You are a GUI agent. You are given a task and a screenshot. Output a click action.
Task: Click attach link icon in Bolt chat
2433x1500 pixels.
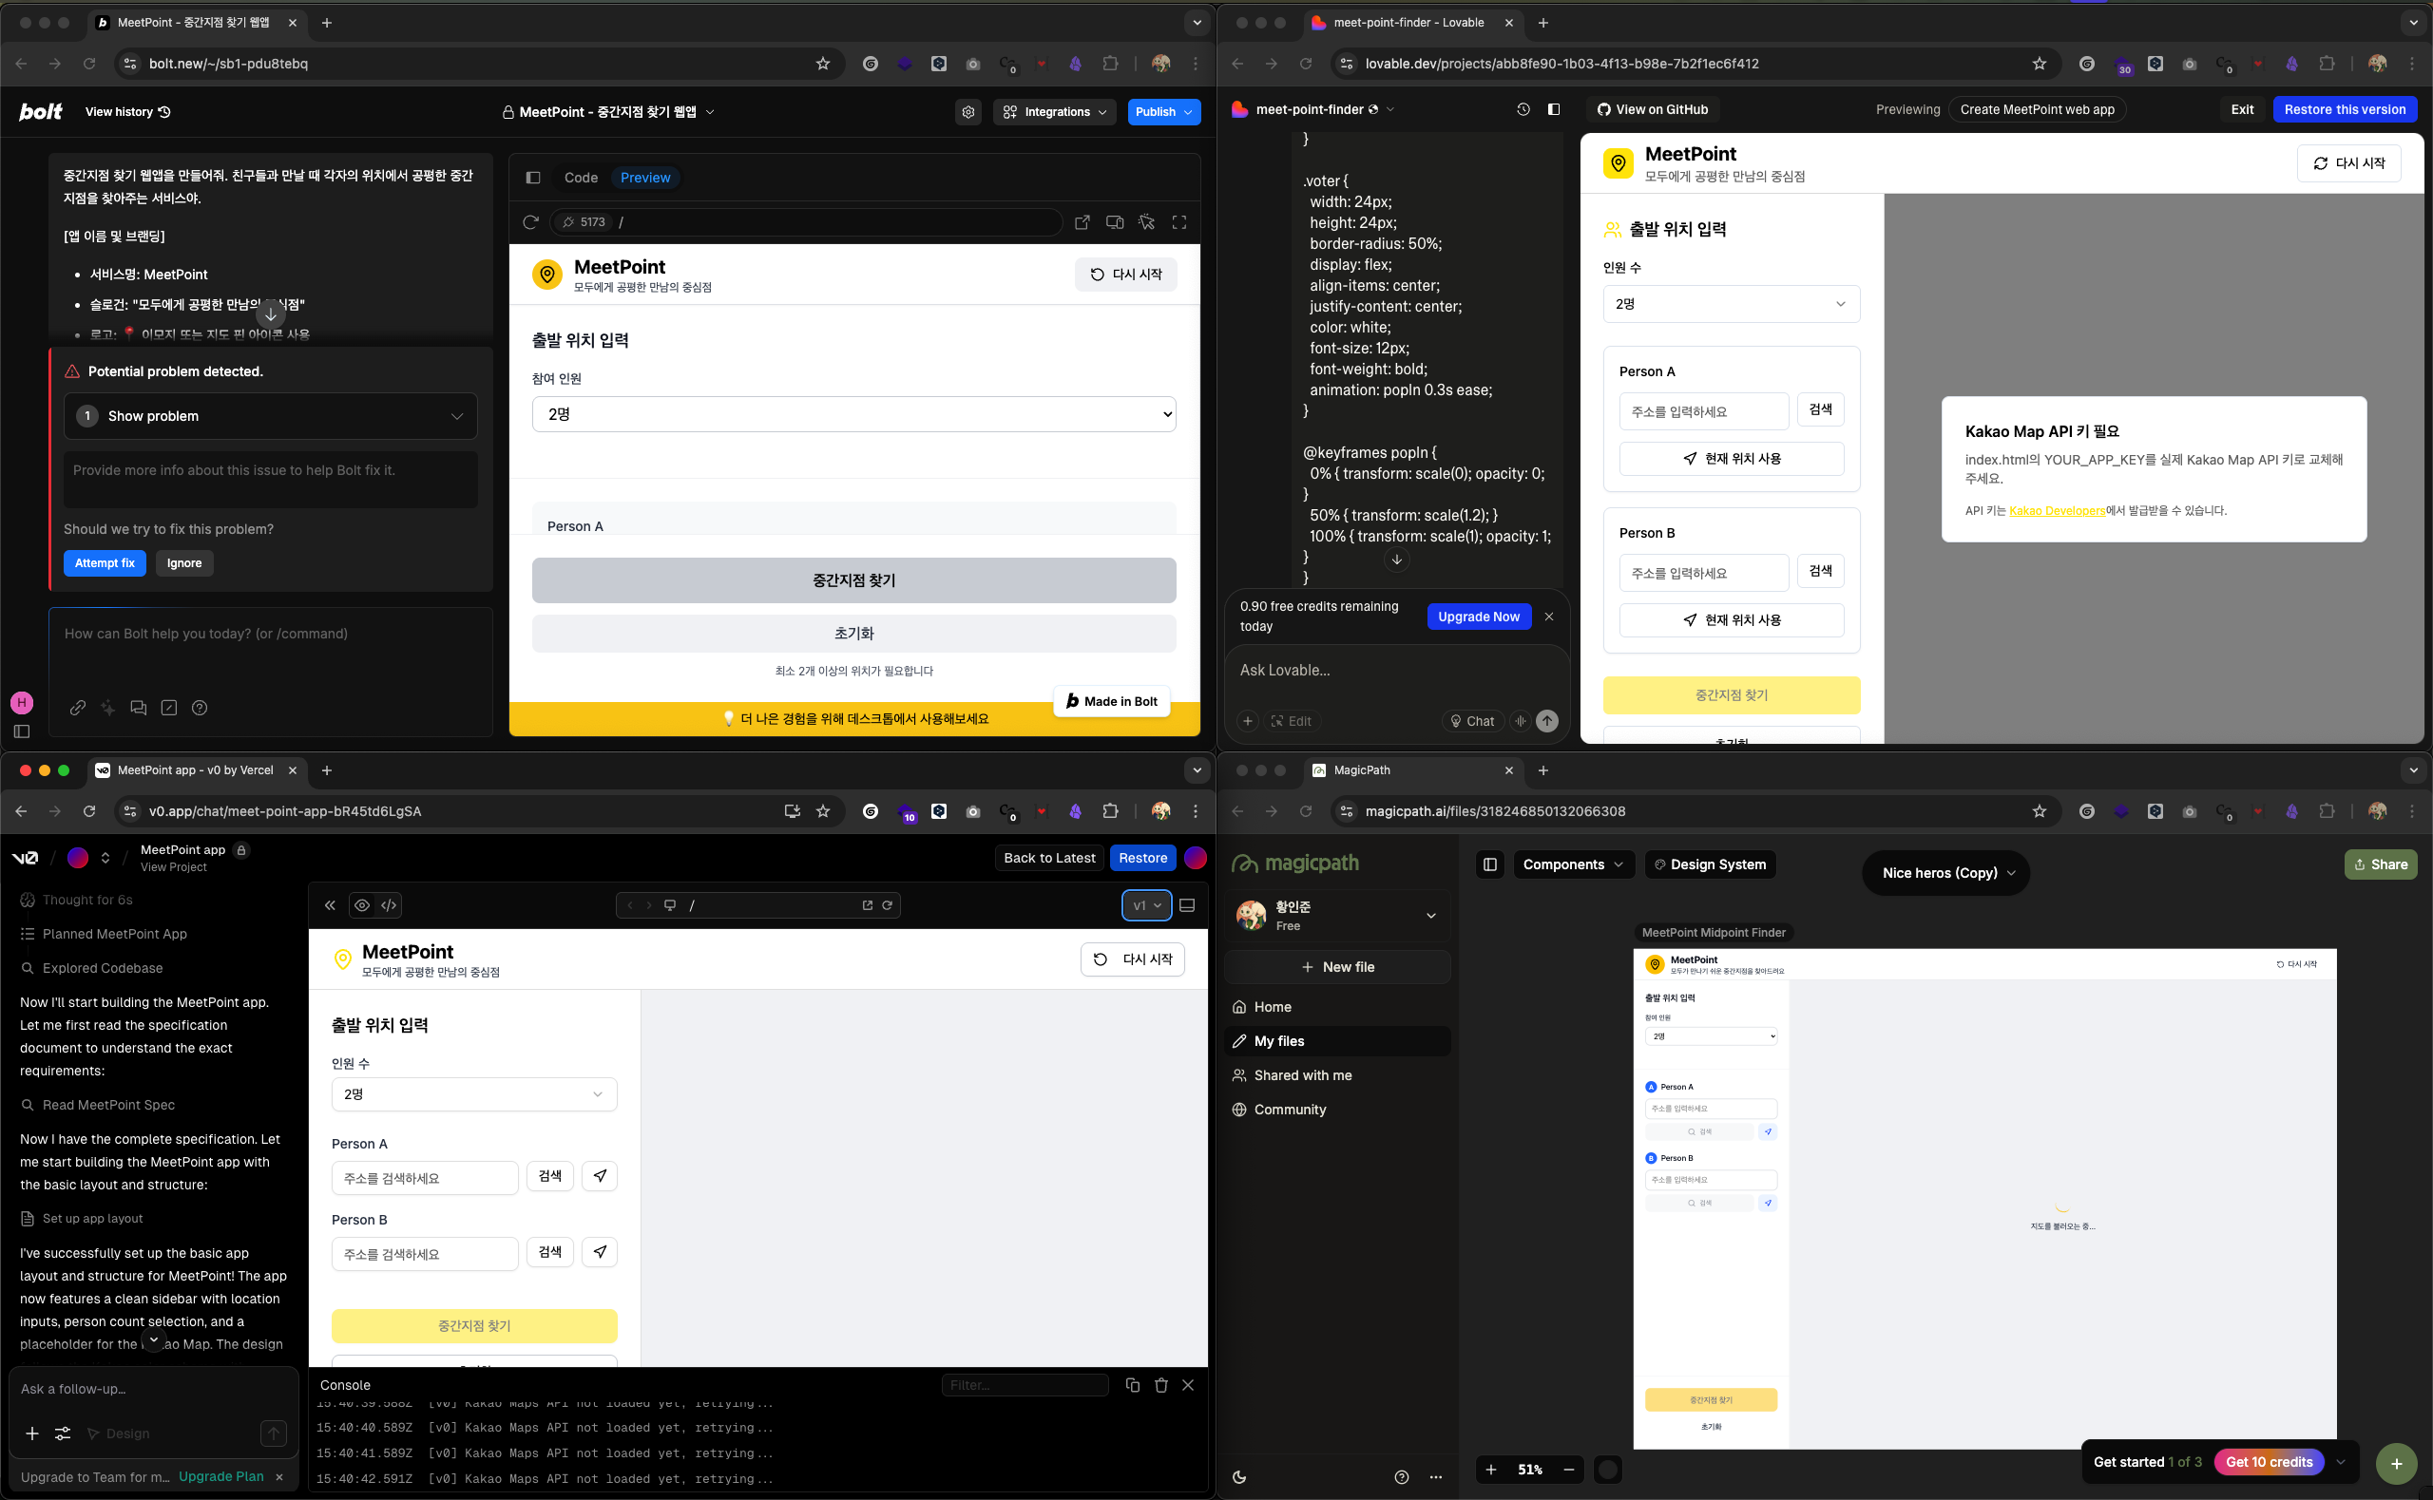[77, 708]
